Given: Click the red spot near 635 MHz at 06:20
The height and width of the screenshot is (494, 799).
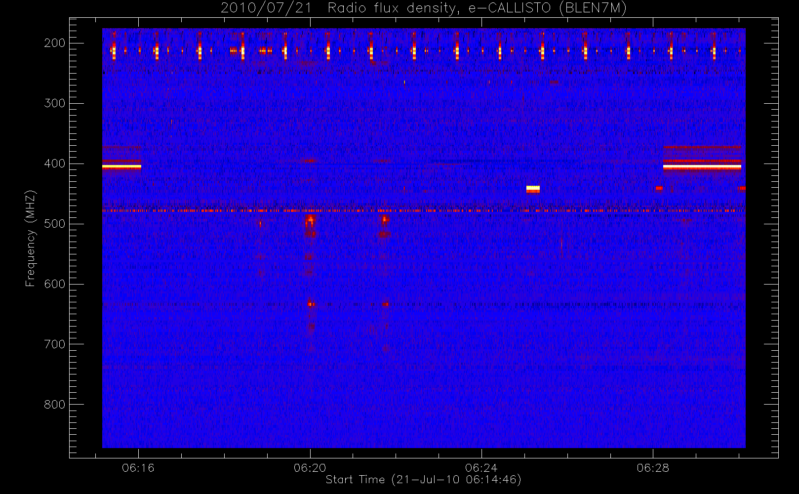Looking at the screenshot, I should 311,304.
